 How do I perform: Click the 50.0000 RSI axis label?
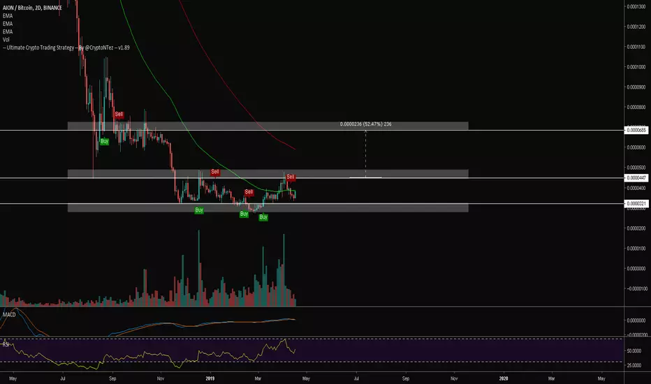634,350
